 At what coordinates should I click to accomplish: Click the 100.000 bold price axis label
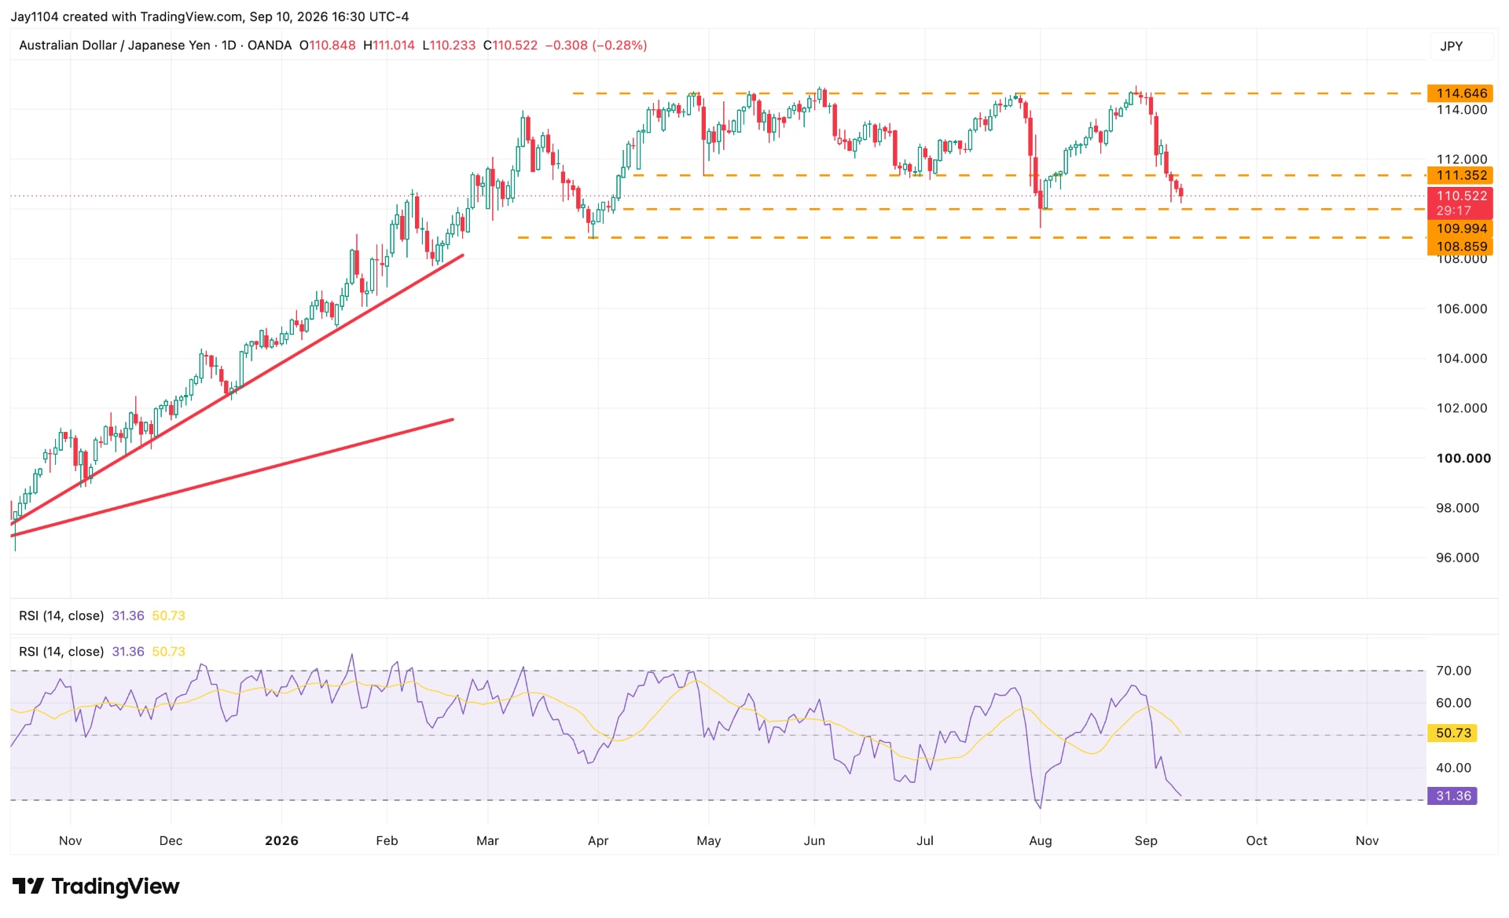pyautogui.click(x=1463, y=459)
